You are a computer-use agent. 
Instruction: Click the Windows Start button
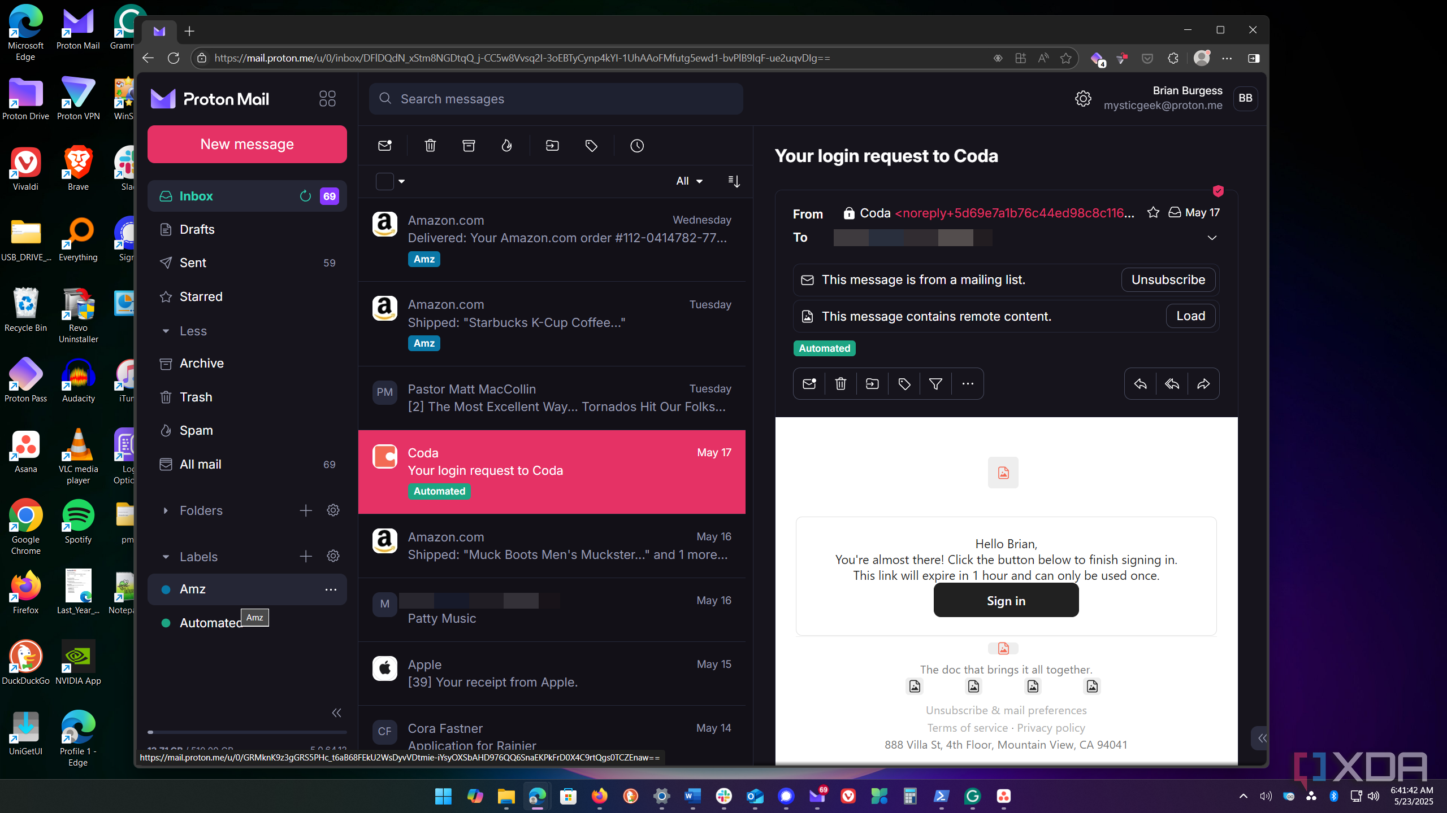[444, 796]
